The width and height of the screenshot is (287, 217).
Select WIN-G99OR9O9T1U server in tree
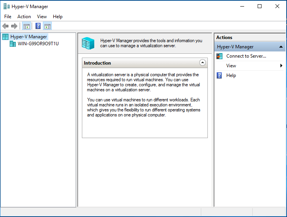[38, 44]
